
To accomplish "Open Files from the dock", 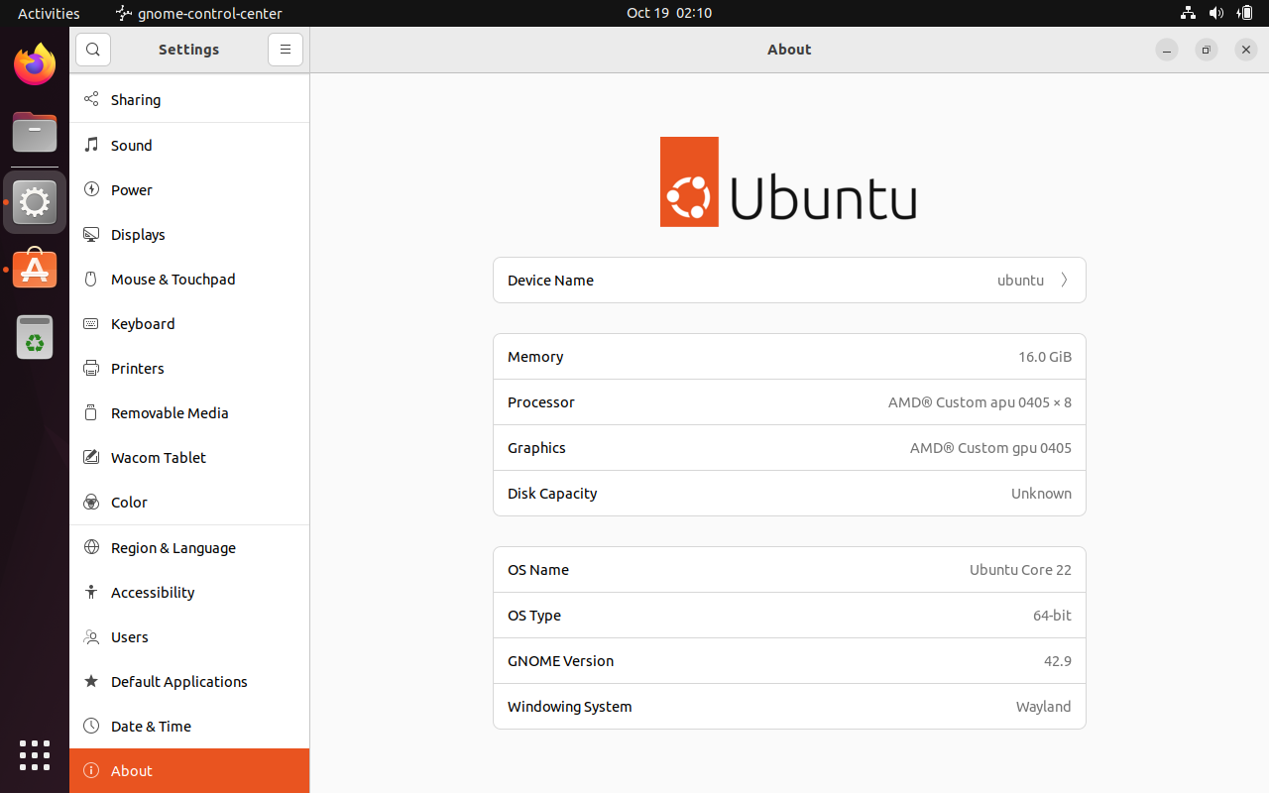I will click(35, 132).
